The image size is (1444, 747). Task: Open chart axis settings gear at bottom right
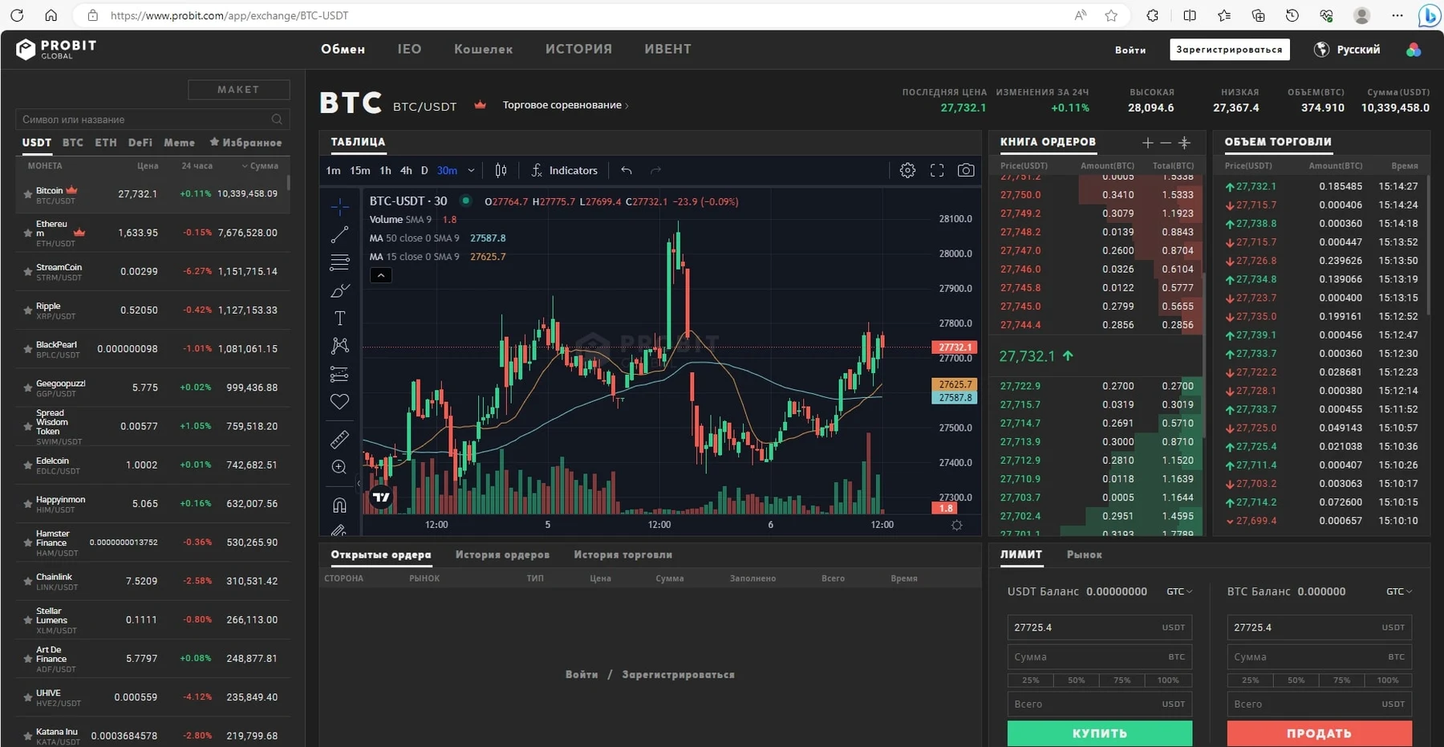(x=956, y=525)
